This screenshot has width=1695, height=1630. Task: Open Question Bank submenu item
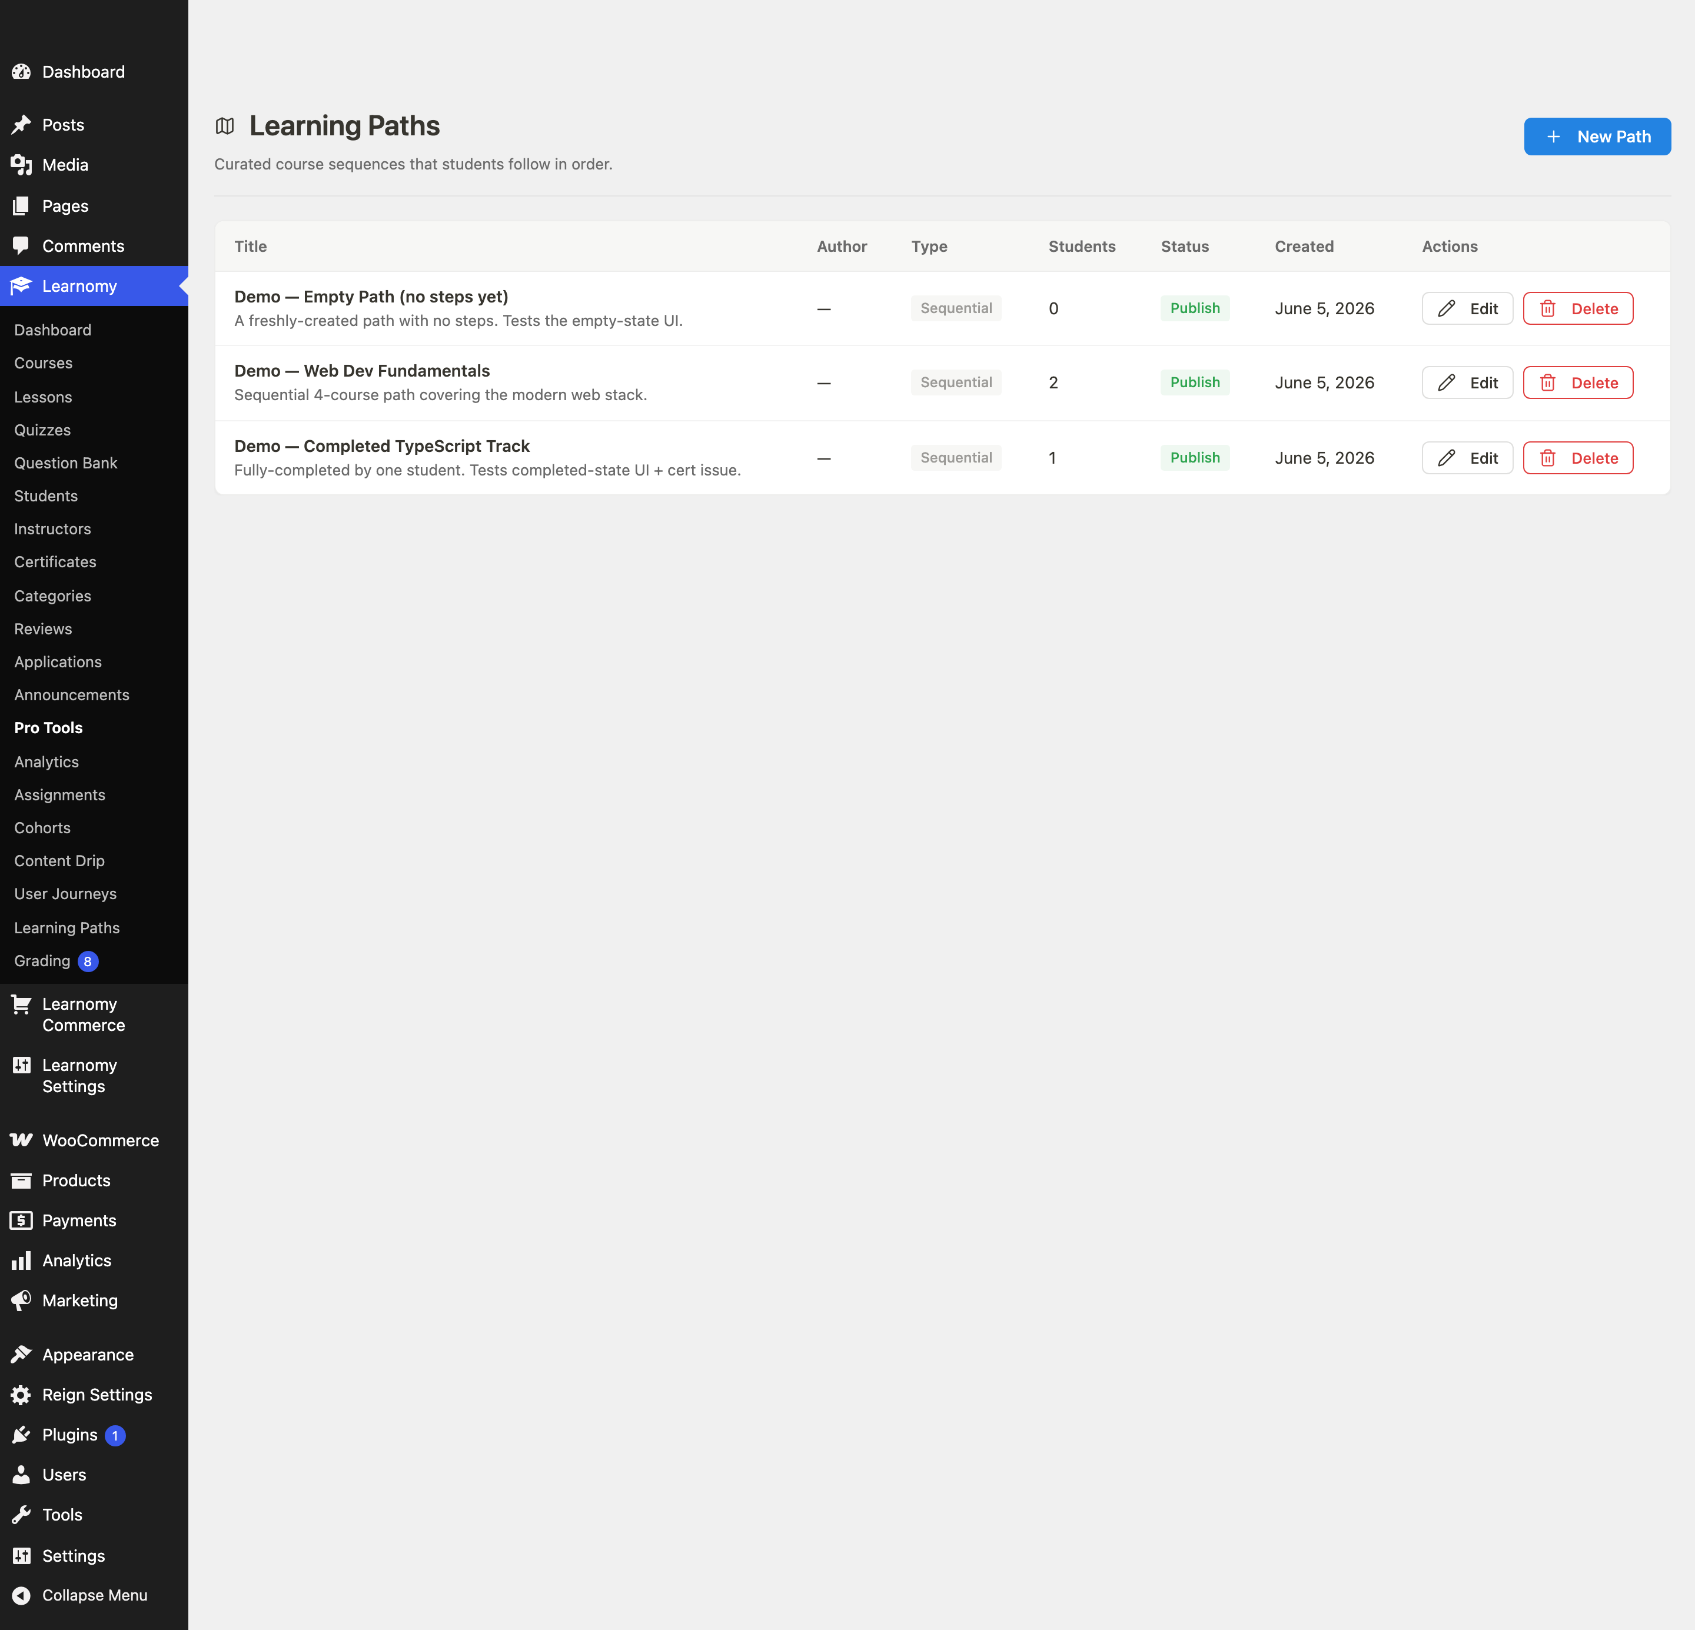(66, 463)
